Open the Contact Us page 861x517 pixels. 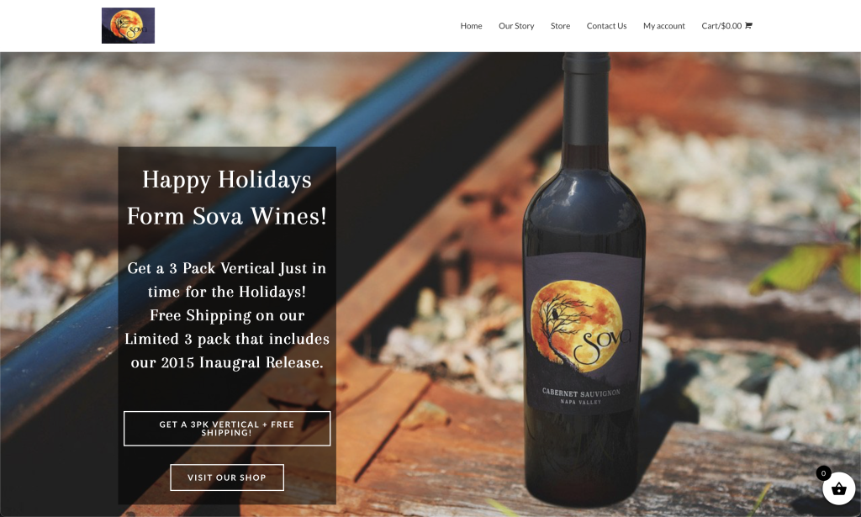pos(606,26)
